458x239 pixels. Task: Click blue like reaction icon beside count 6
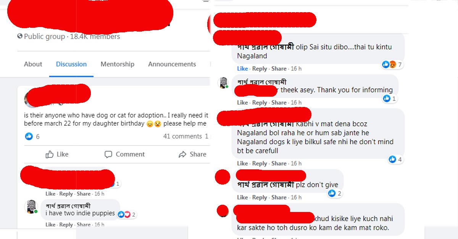pyautogui.click(x=29, y=136)
